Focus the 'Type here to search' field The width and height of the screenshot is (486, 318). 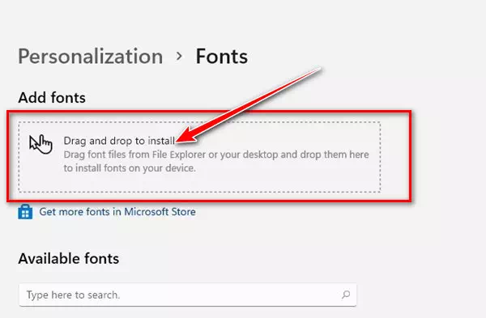(x=188, y=295)
